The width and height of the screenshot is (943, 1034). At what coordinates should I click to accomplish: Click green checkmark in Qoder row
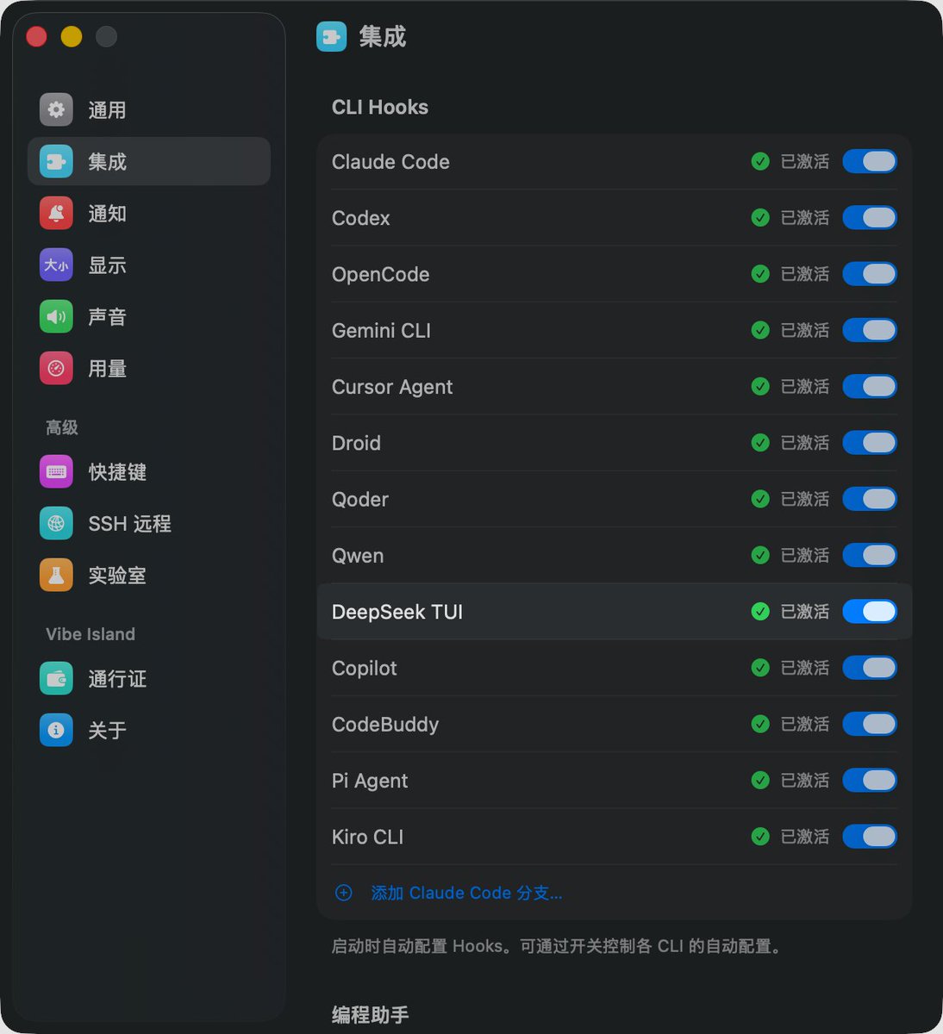click(760, 499)
